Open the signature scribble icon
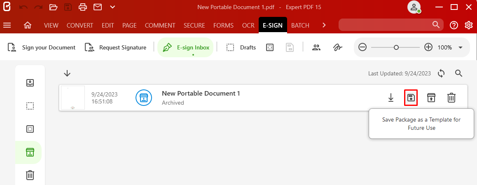477x185 pixels. pos(337,47)
